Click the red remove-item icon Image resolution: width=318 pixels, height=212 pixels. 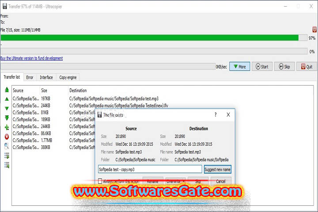tap(7, 137)
